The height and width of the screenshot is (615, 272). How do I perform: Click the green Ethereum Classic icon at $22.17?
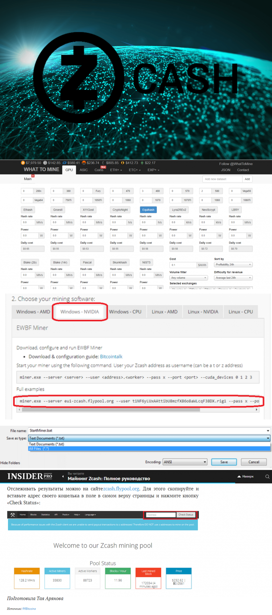tap(142, 163)
